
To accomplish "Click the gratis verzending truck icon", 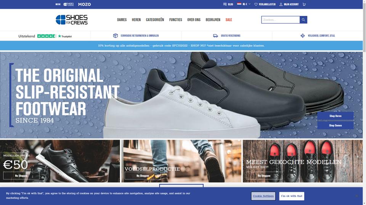I will pyautogui.click(x=215, y=36).
